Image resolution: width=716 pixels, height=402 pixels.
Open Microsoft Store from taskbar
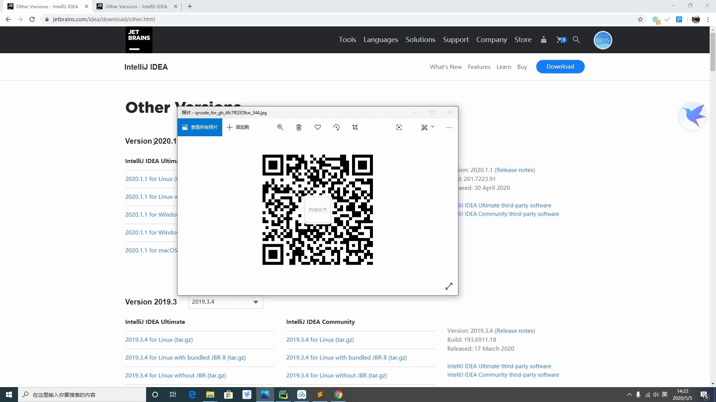(x=228, y=395)
